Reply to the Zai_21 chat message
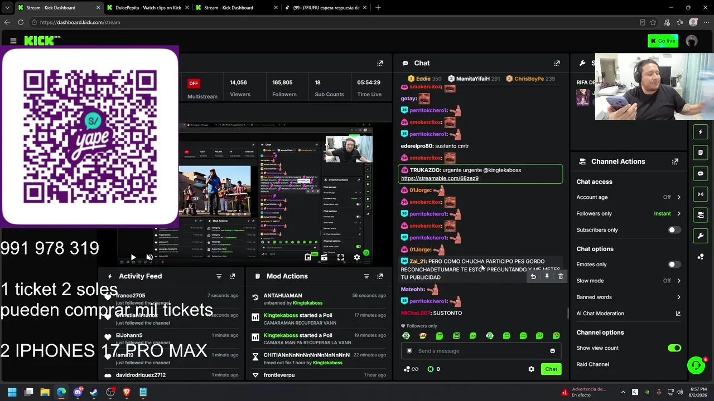The image size is (714, 401). [533, 277]
